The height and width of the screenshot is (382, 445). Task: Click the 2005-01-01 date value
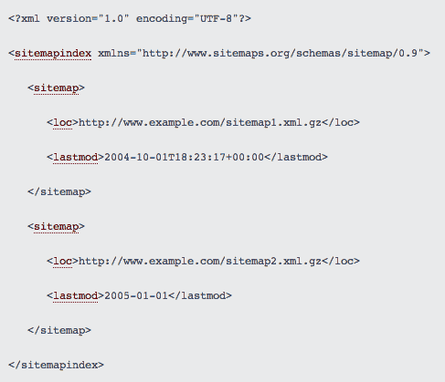136,296
